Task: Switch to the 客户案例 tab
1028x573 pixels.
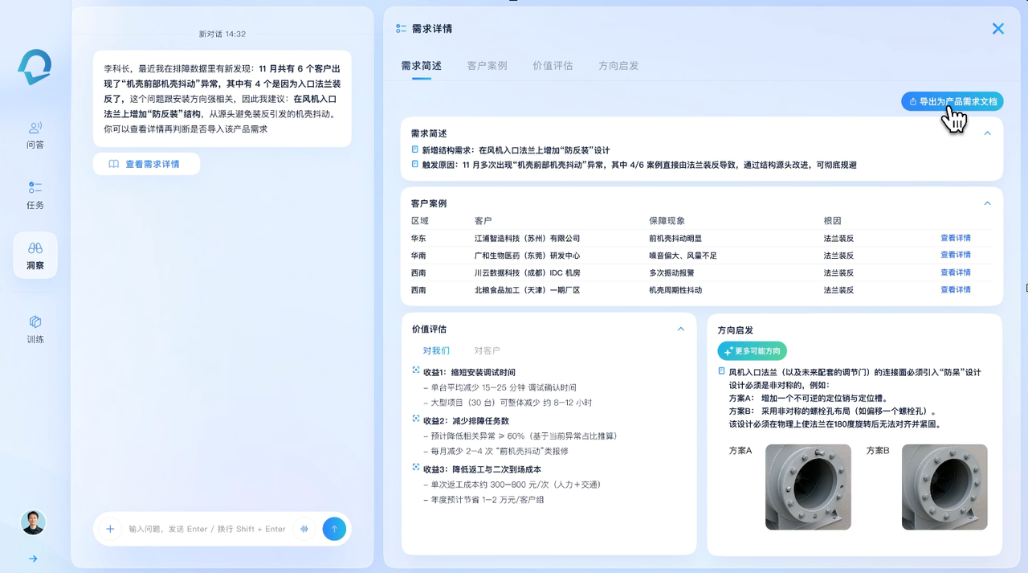Action: pyautogui.click(x=487, y=66)
